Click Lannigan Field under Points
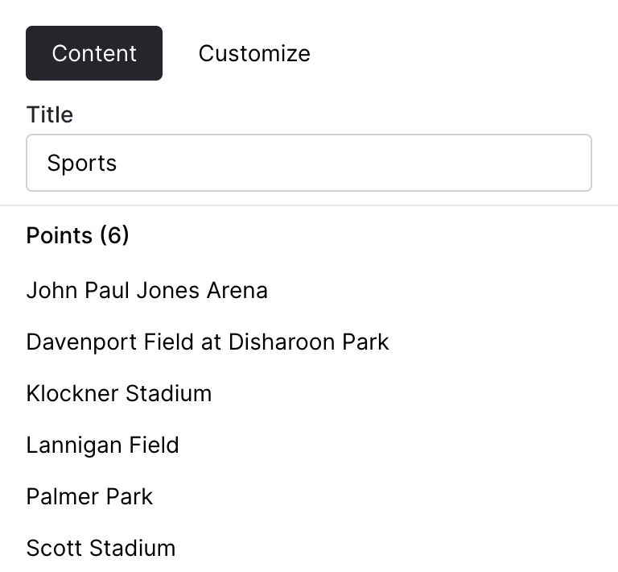618x572 pixels. coord(103,445)
